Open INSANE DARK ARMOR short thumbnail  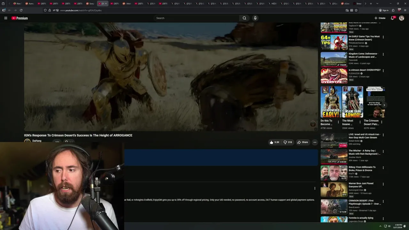coord(352,102)
